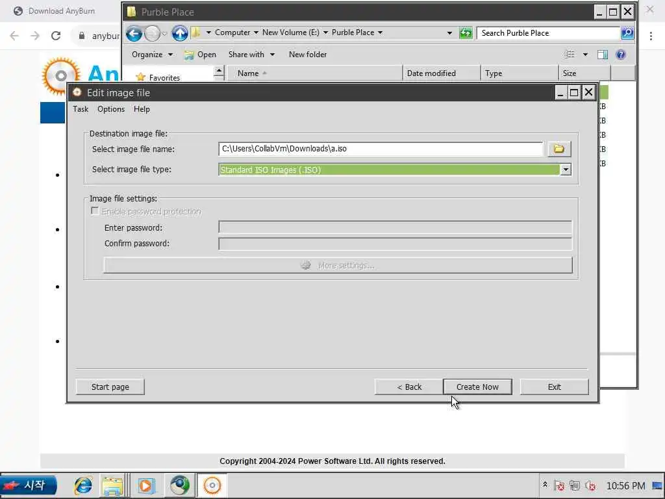Click the site lock icon in address bar
Image resolution: width=665 pixels, height=499 pixels.
pyautogui.click(x=82, y=36)
